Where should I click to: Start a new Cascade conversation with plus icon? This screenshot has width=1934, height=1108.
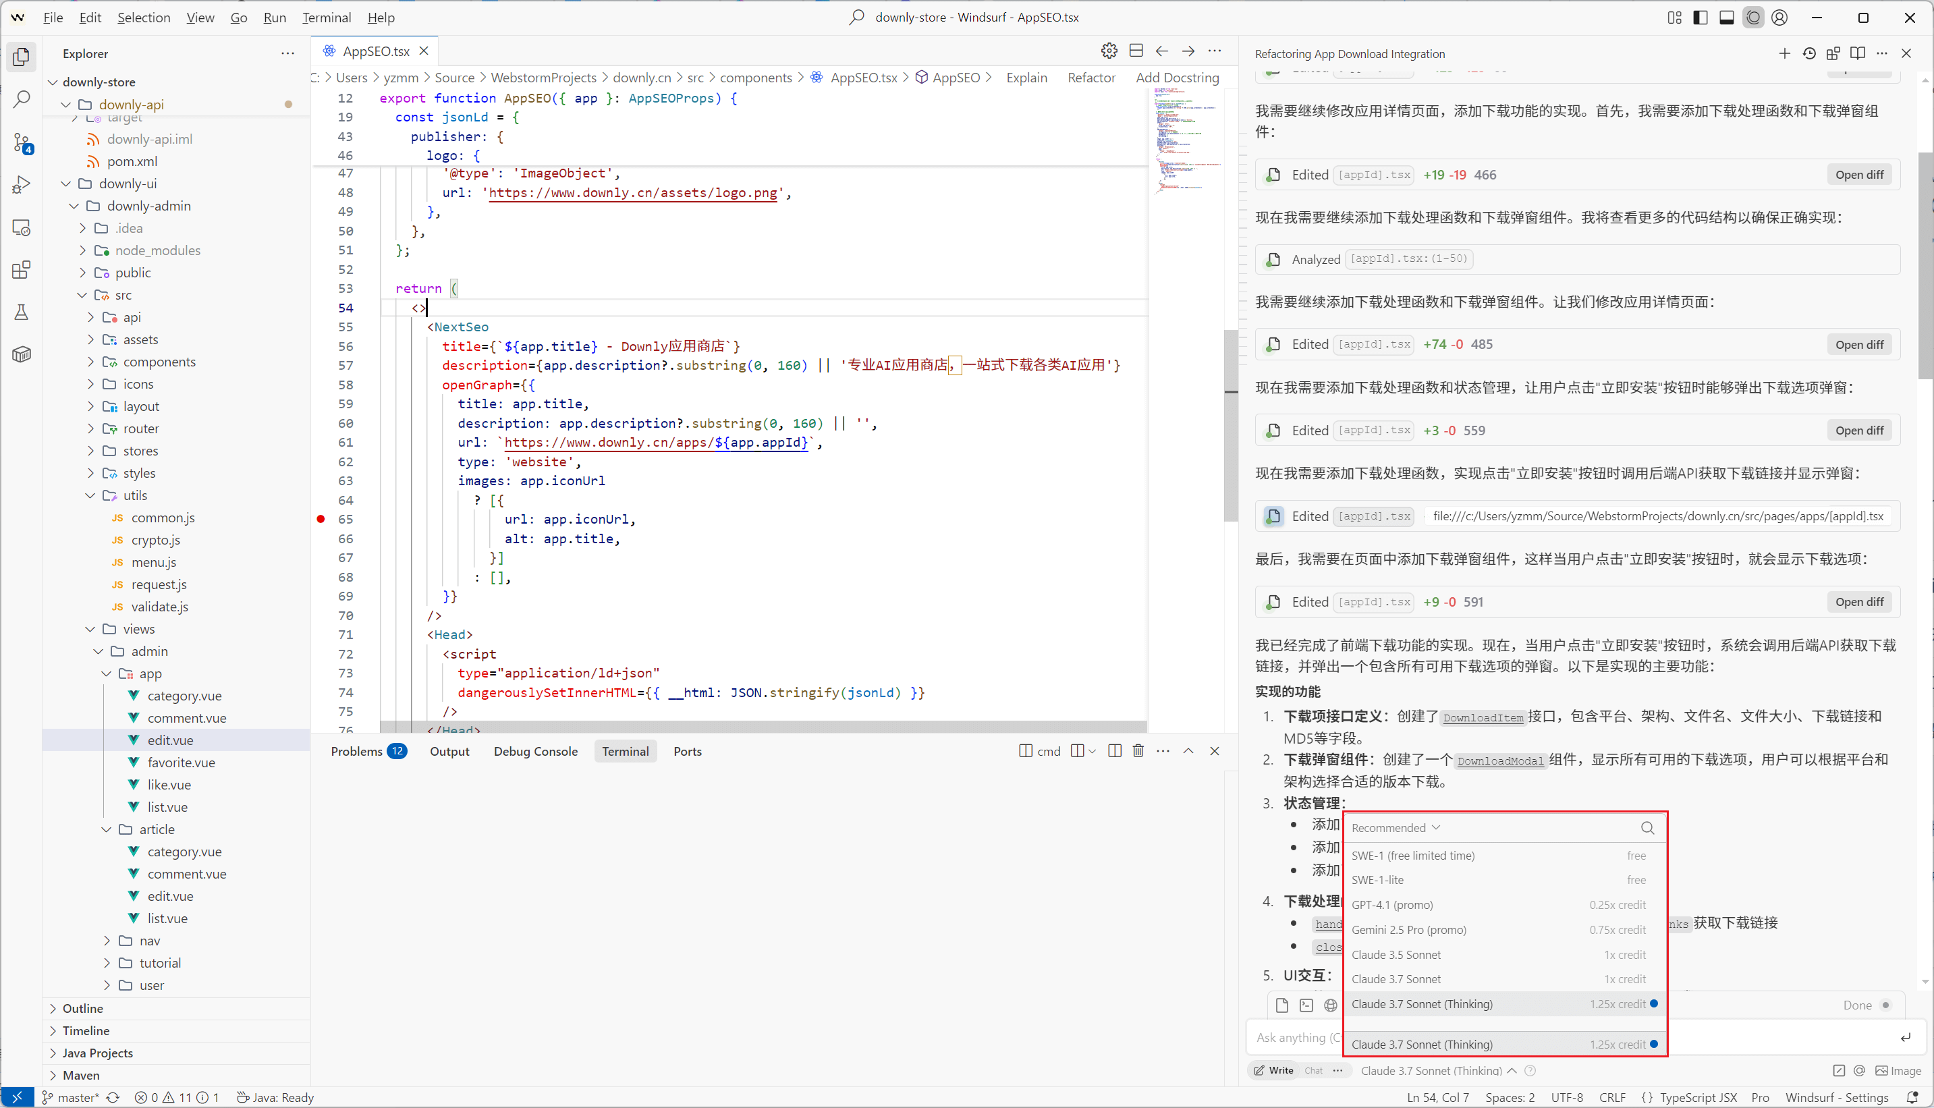[1785, 53]
